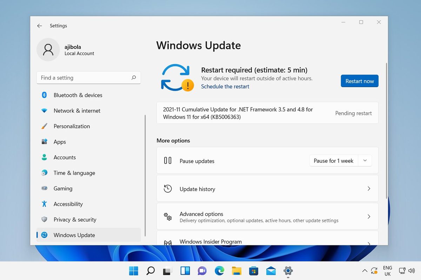Click the ENG UK language indicator

click(387, 271)
